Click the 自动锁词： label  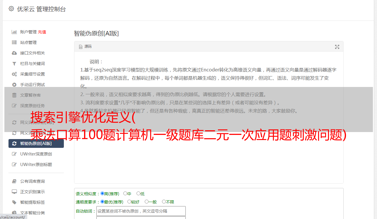coord(86,211)
